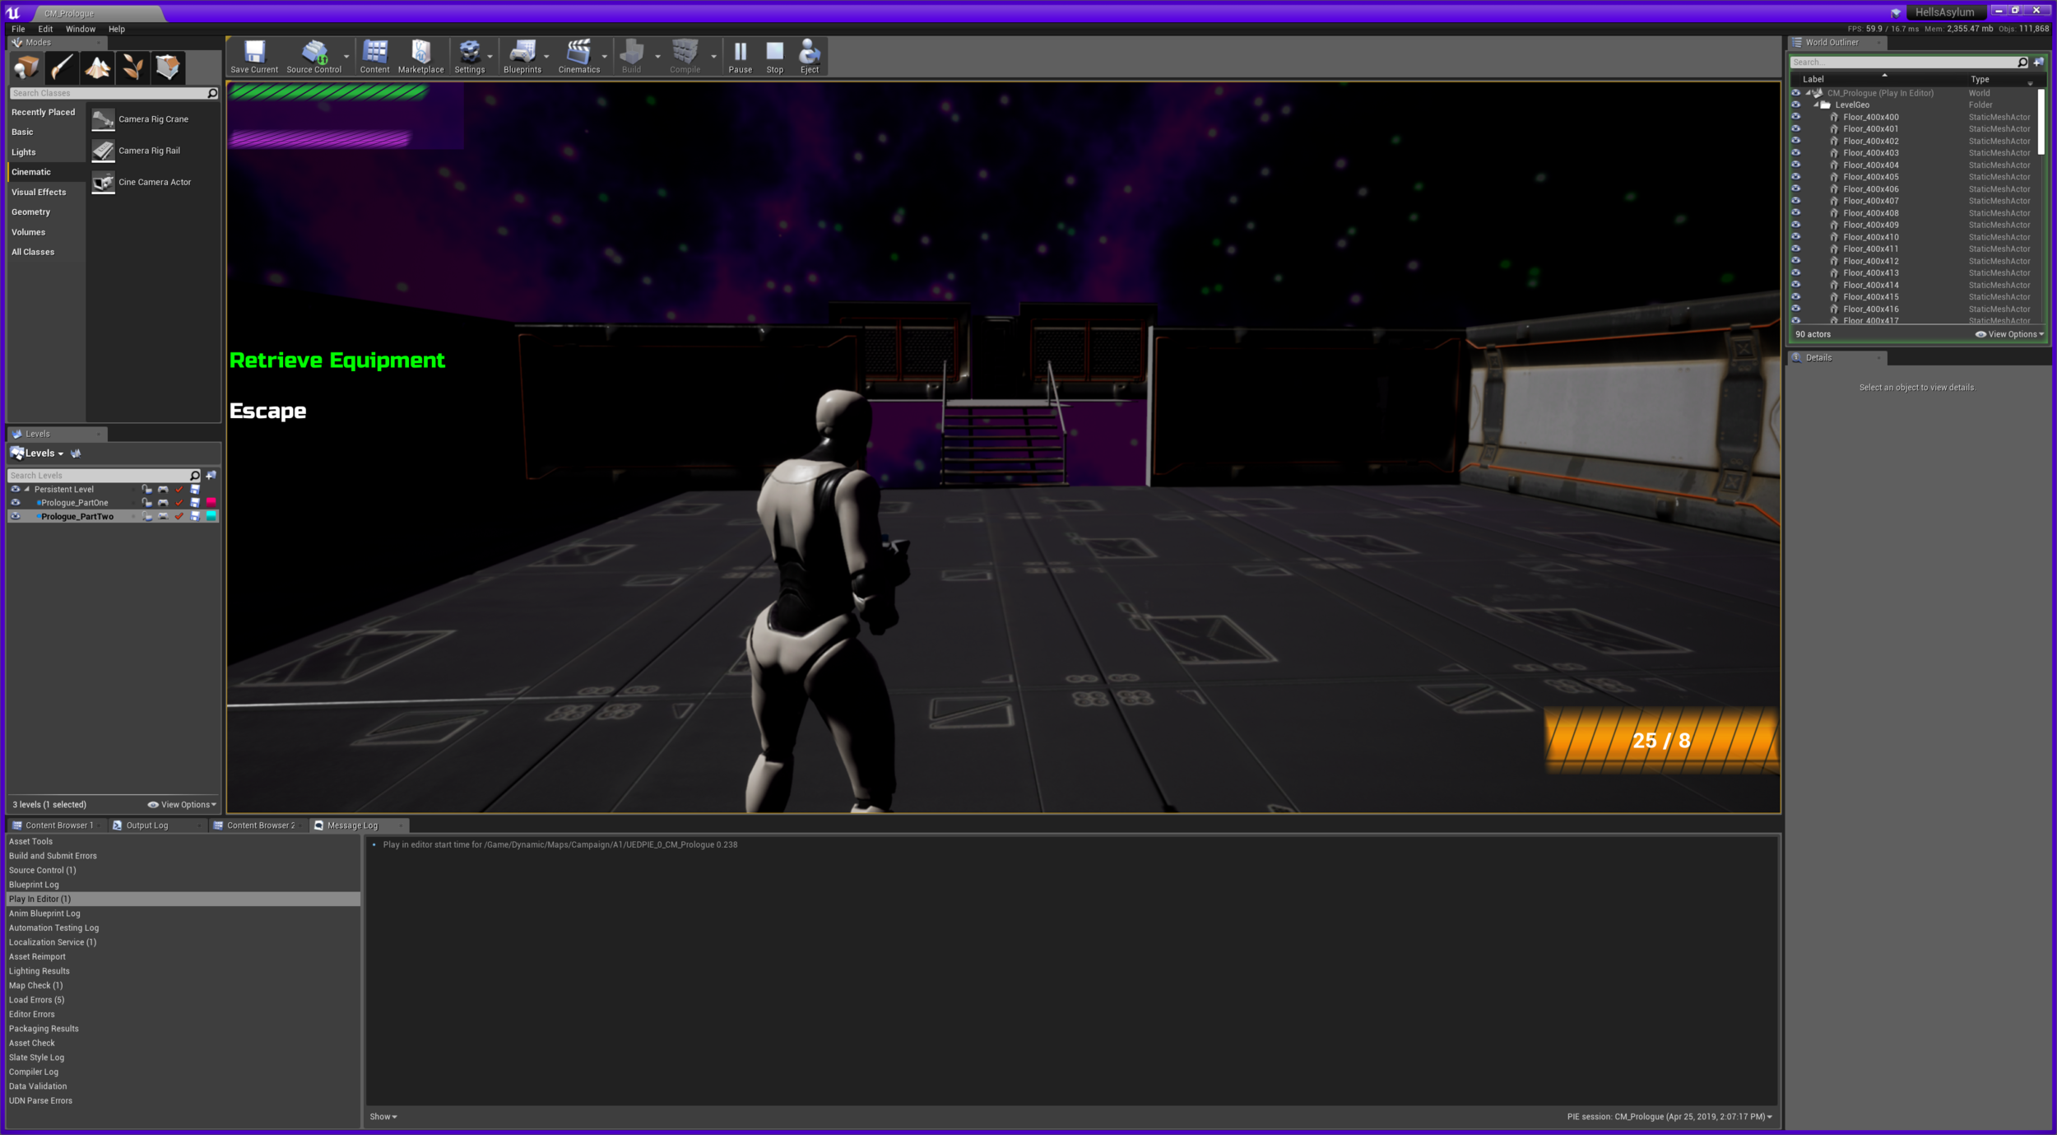Click the cyan Prologue_PartTwo level color swatch
This screenshot has height=1135, width=2057.
coord(211,516)
